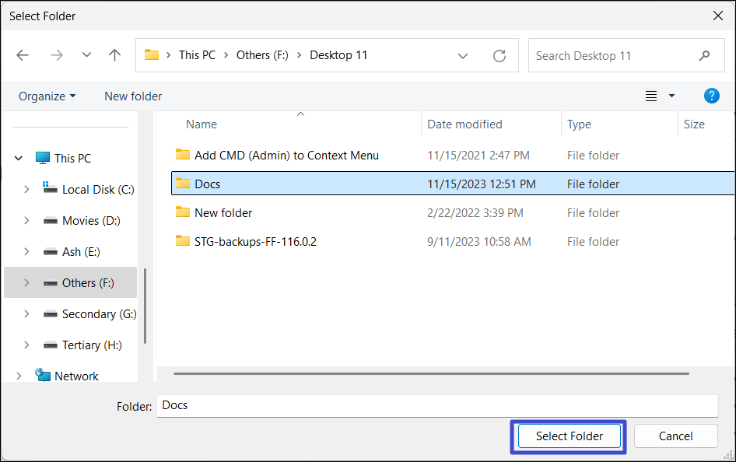Click New folder in the toolbar
The image size is (736, 462).
coord(133,96)
